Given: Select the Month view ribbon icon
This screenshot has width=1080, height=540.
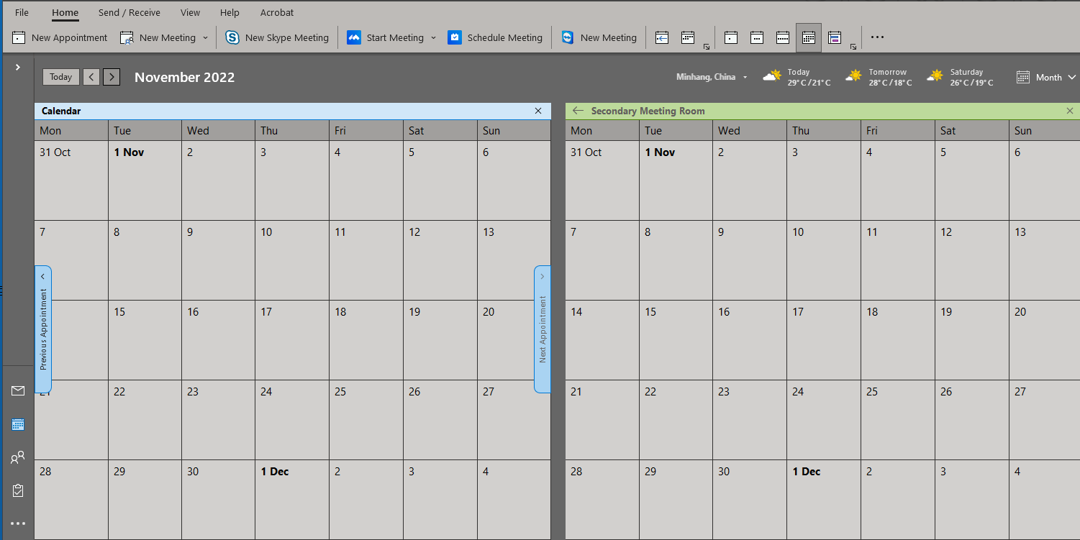Looking at the screenshot, I should point(809,37).
